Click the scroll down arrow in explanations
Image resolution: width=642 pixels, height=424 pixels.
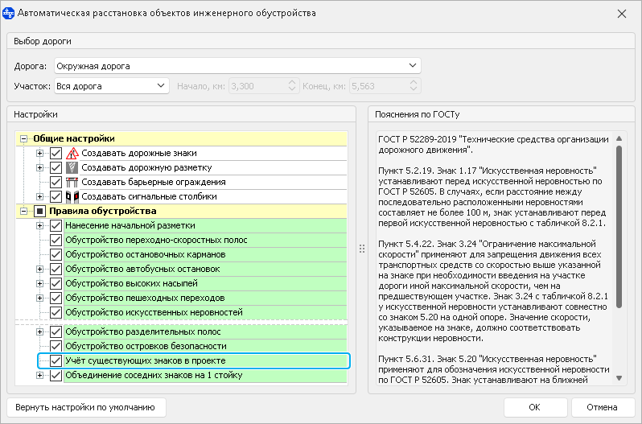click(x=619, y=379)
